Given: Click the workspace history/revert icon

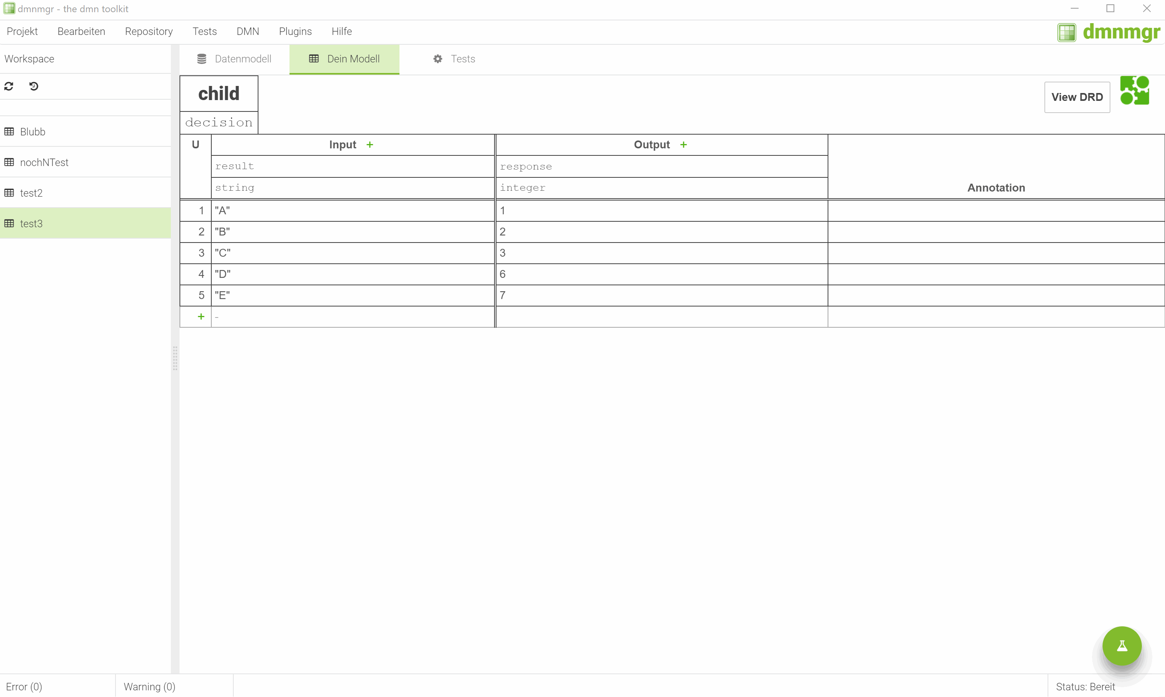Looking at the screenshot, I should point(34,86).
